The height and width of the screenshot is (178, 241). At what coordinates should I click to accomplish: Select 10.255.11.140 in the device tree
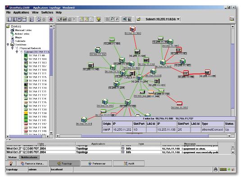(37, 117)
